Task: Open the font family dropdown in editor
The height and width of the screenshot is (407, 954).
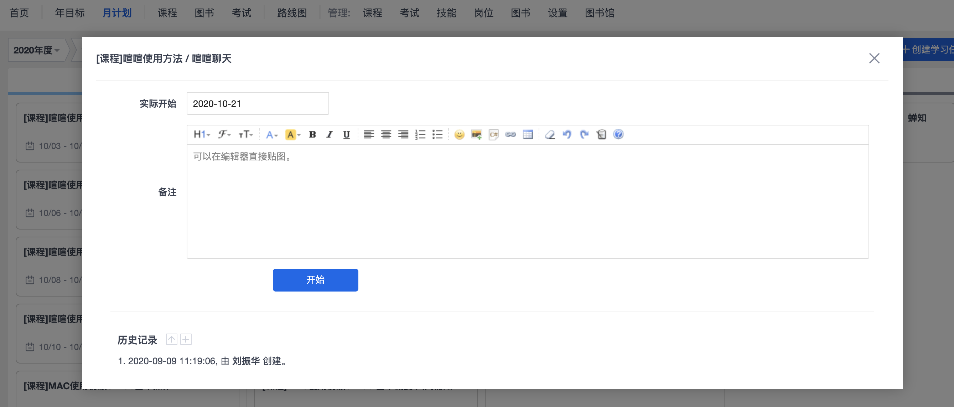Action: (x=224, y=134)
